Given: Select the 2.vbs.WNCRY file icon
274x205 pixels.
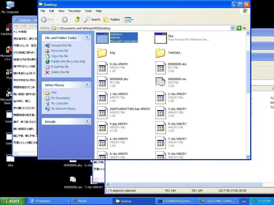Looking at the screenshot, I should [x=161, y=98].
